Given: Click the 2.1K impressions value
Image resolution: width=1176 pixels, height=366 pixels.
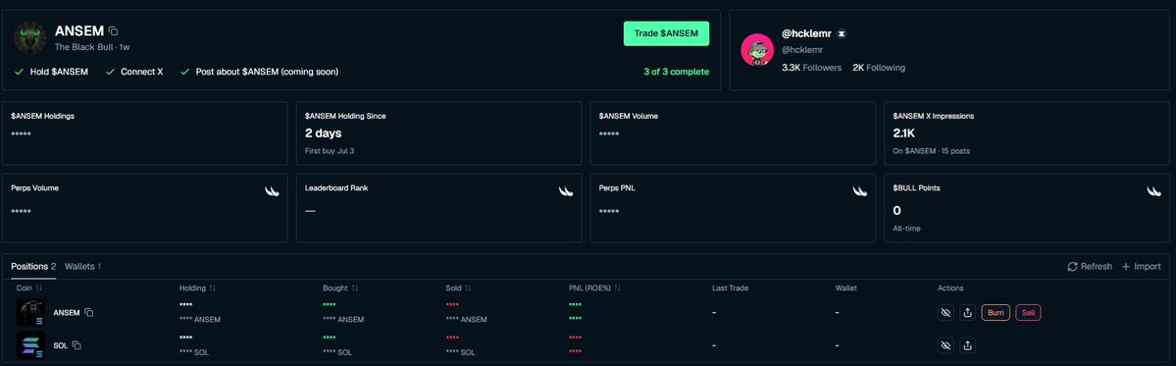Looking at the screenshot, I should (x=903, y=133).
